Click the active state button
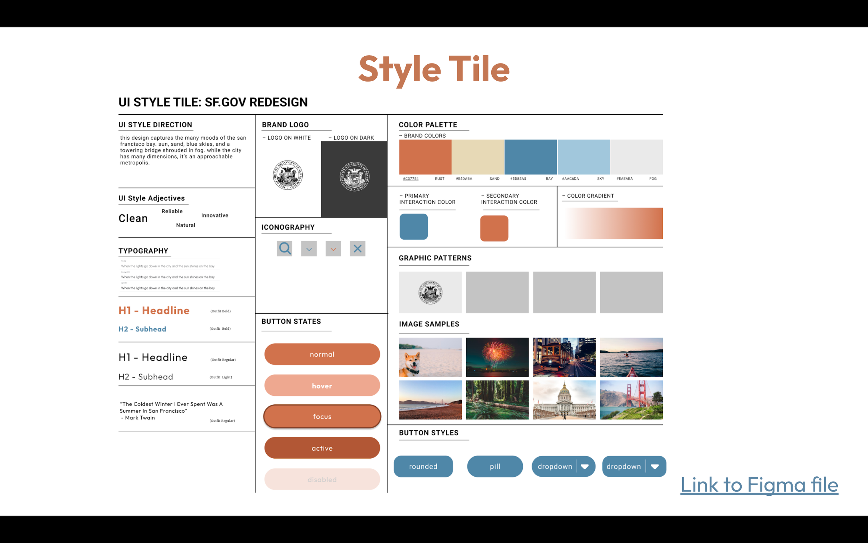Viewport: 868px width, 543px height. click(x=322, y=448)
